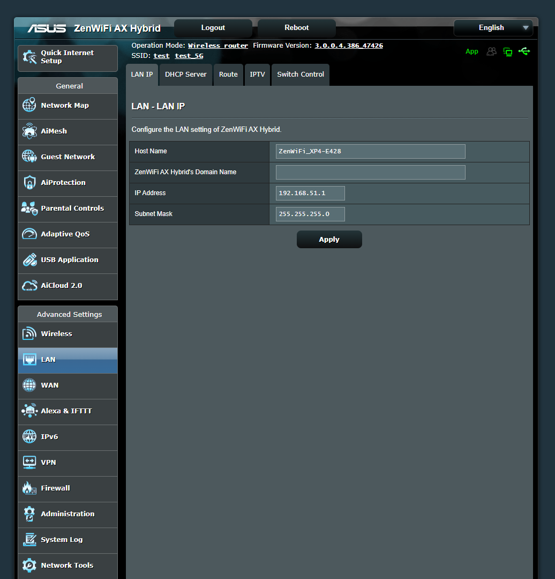The width and height of the screenshot is (555, 579).
Task: Click the Wireless router operation mode link
Action: [x=217, y=45]
